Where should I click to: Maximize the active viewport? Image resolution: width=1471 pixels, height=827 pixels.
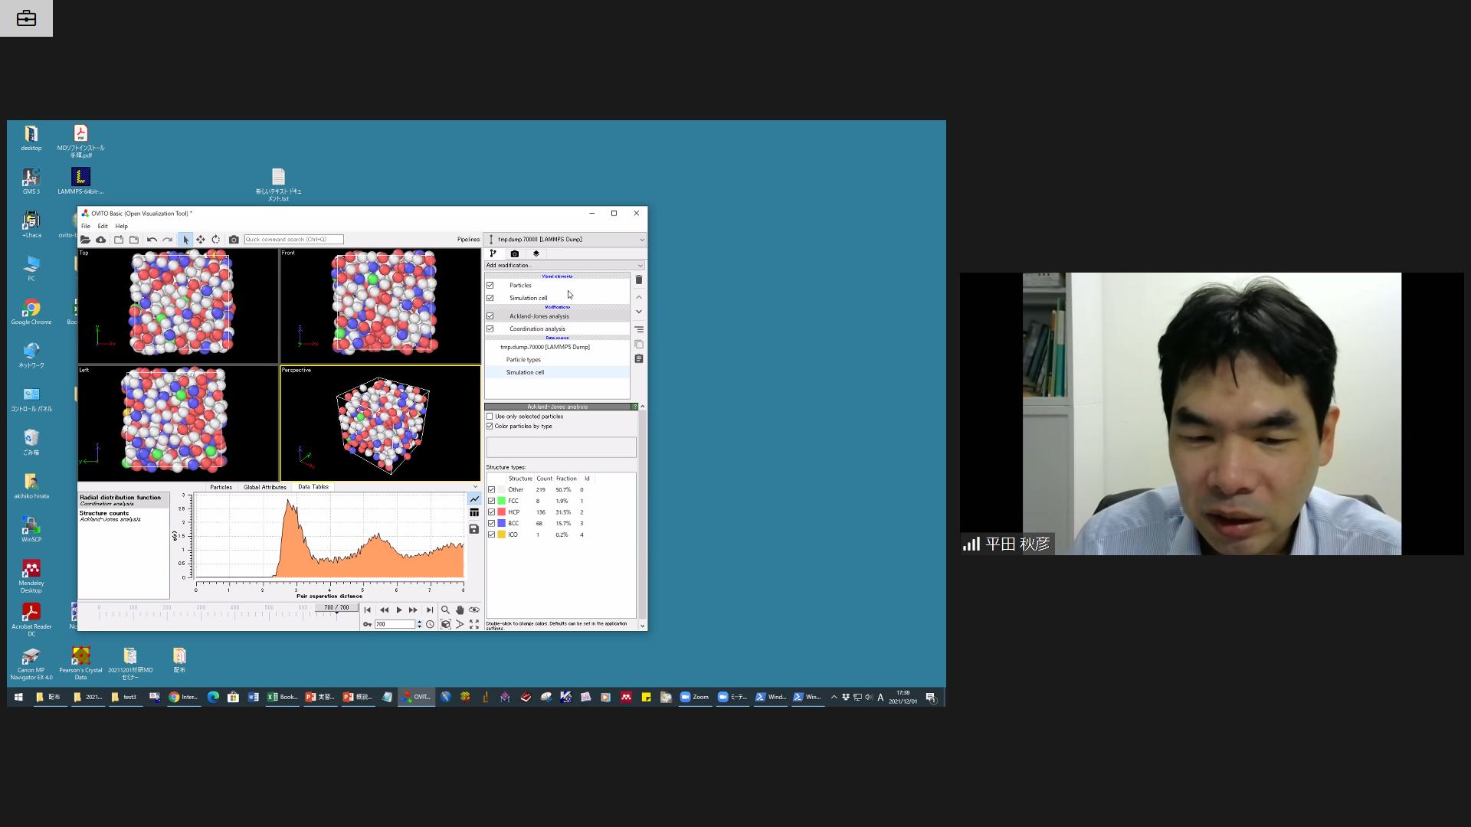pyautogui.click(x=474, y=624)
